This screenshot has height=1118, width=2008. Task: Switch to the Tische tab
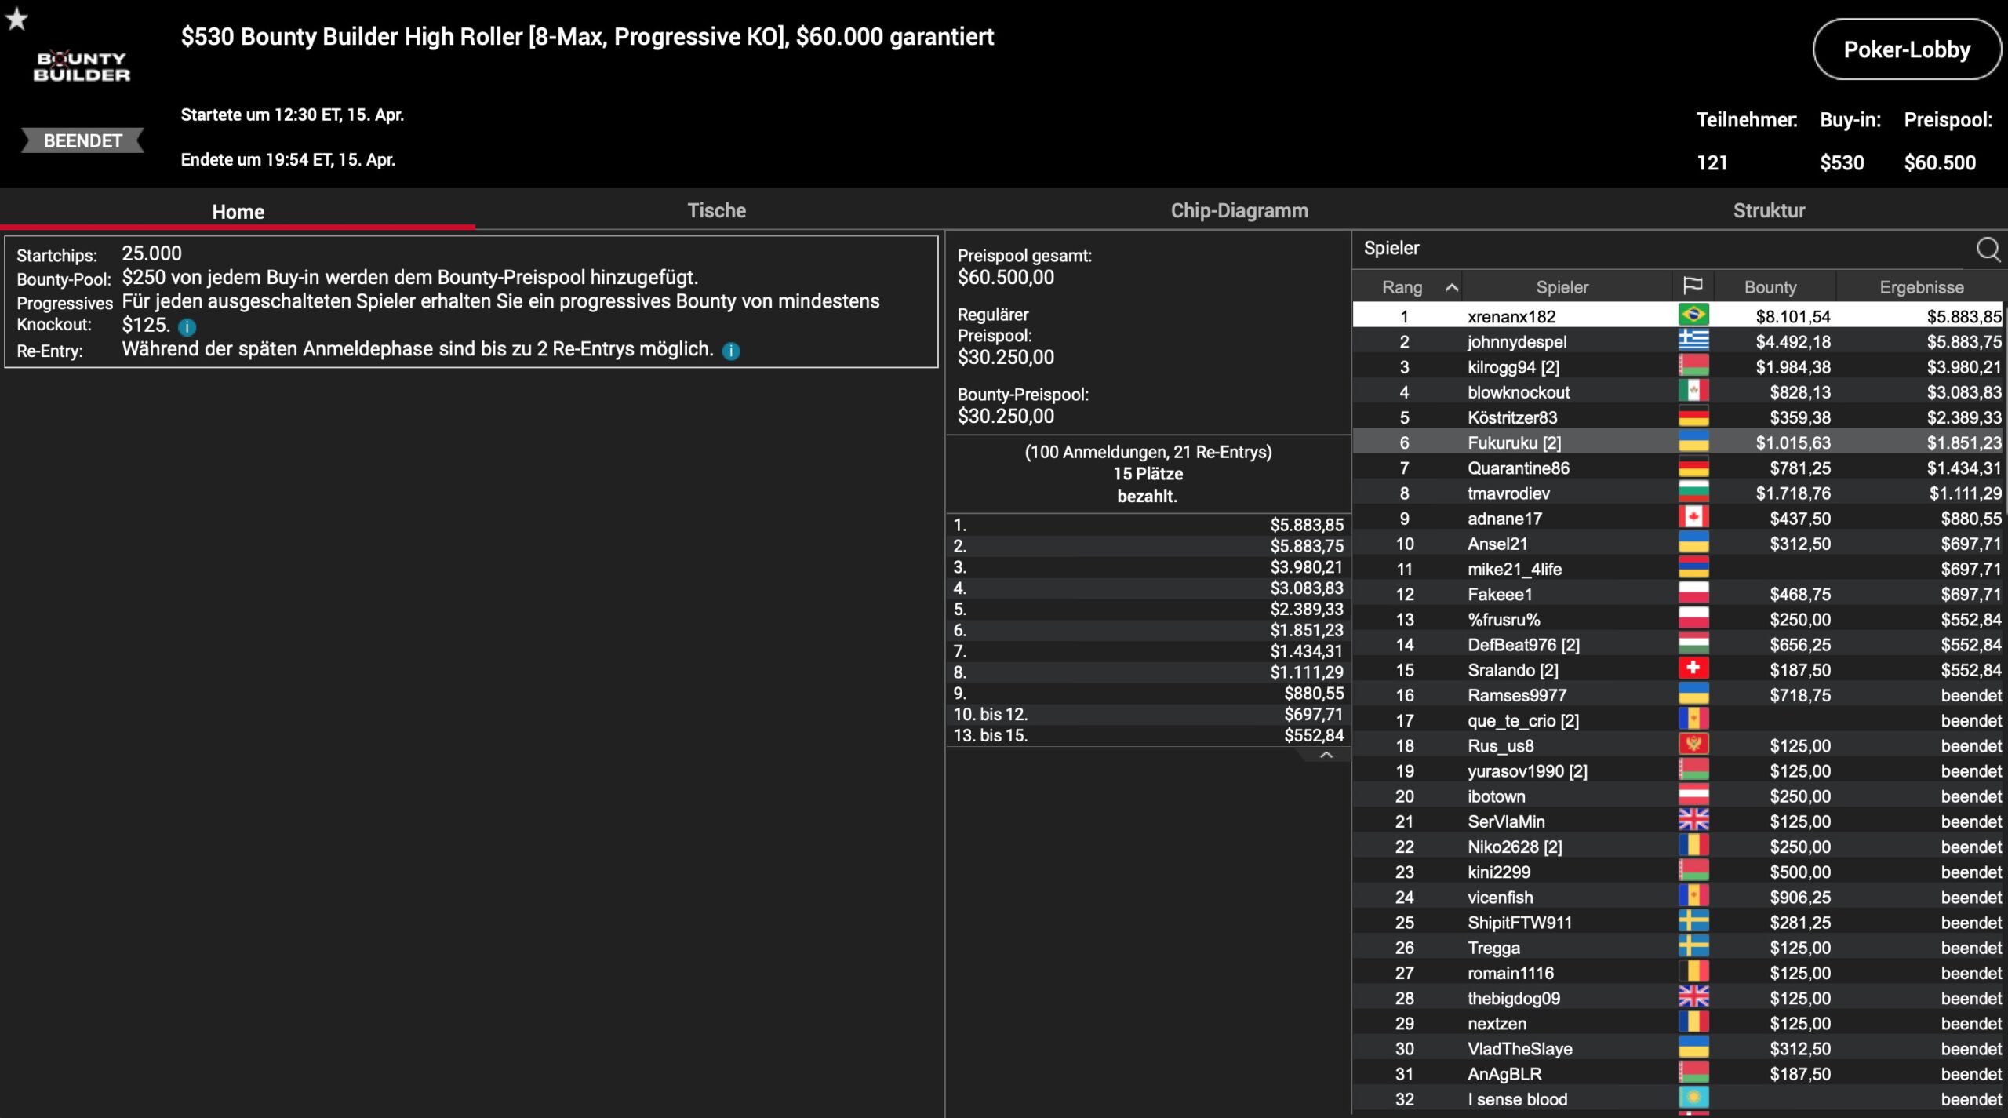716,210
